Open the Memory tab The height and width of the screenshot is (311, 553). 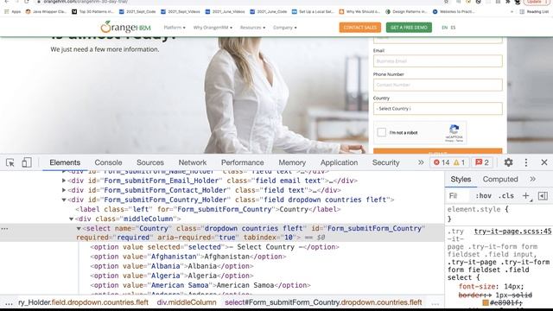tap(292, 162)
